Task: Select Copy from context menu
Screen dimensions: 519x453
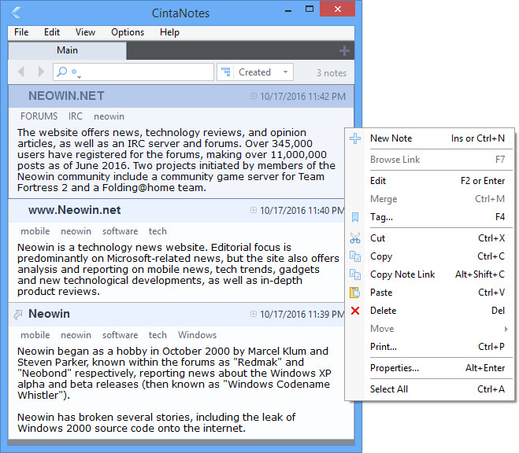Action: click(430, 256)
